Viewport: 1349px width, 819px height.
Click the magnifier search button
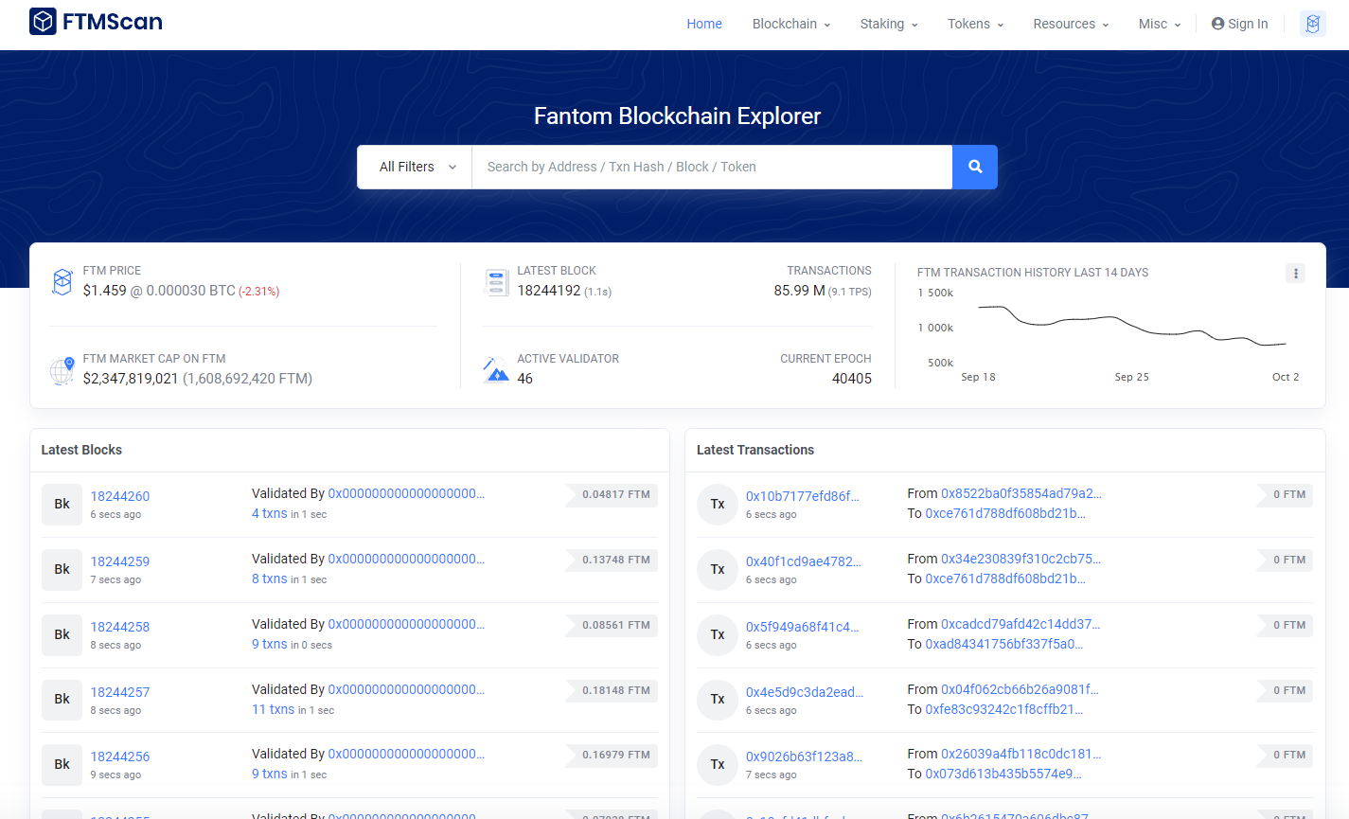[x=975, y=167]
